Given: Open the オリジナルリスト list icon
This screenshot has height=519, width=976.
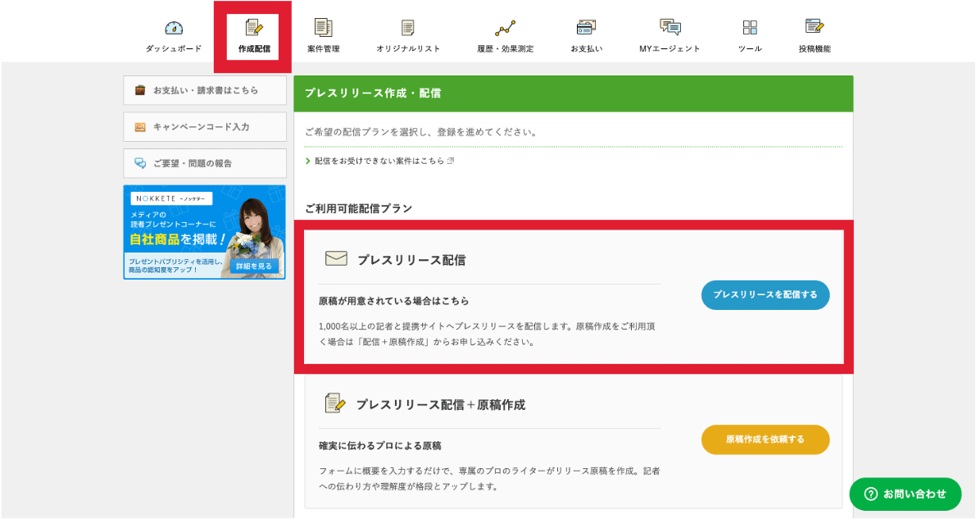Looking at the screenshot, I should point(408,28).
